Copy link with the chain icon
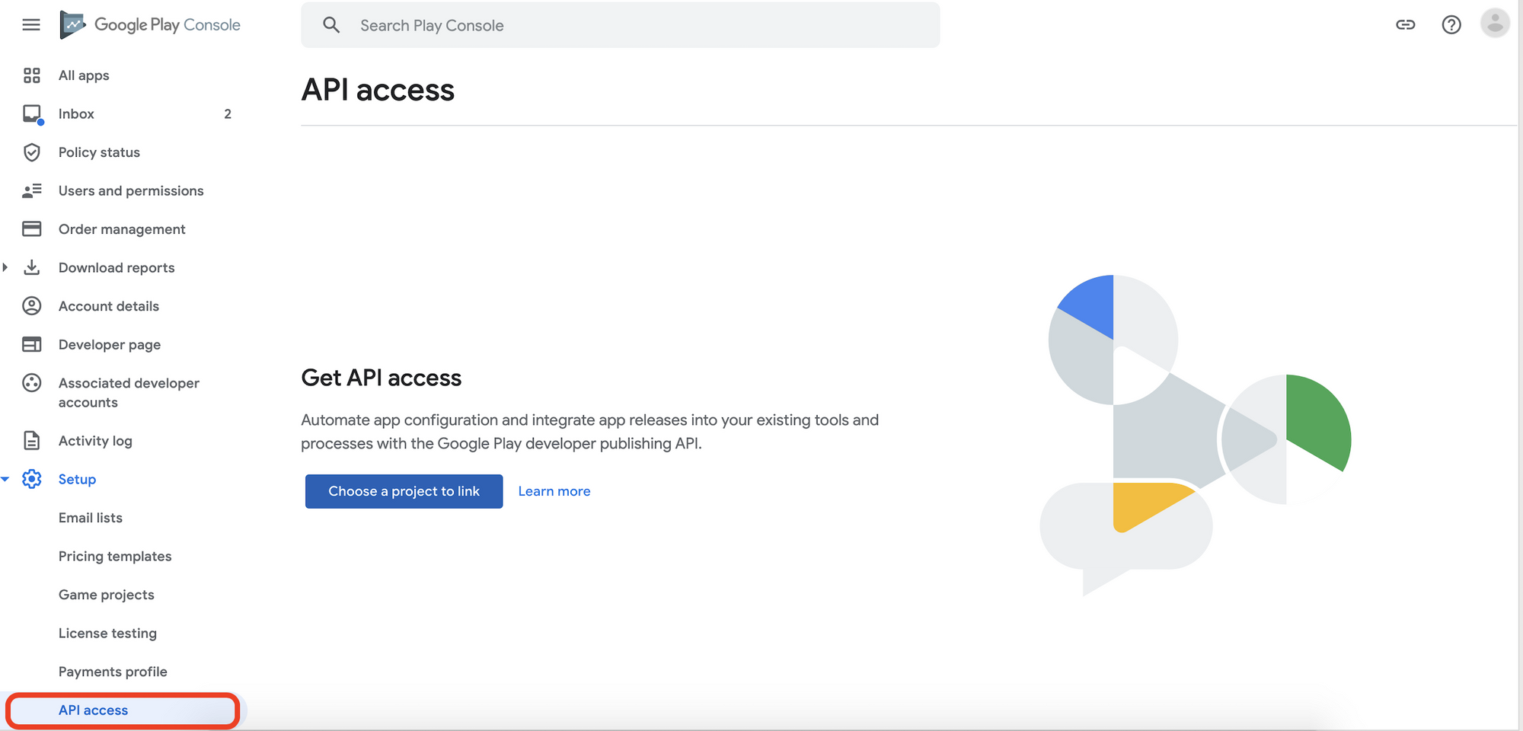The height and width of the screenshot is (731, 1523). point(1406,25)
